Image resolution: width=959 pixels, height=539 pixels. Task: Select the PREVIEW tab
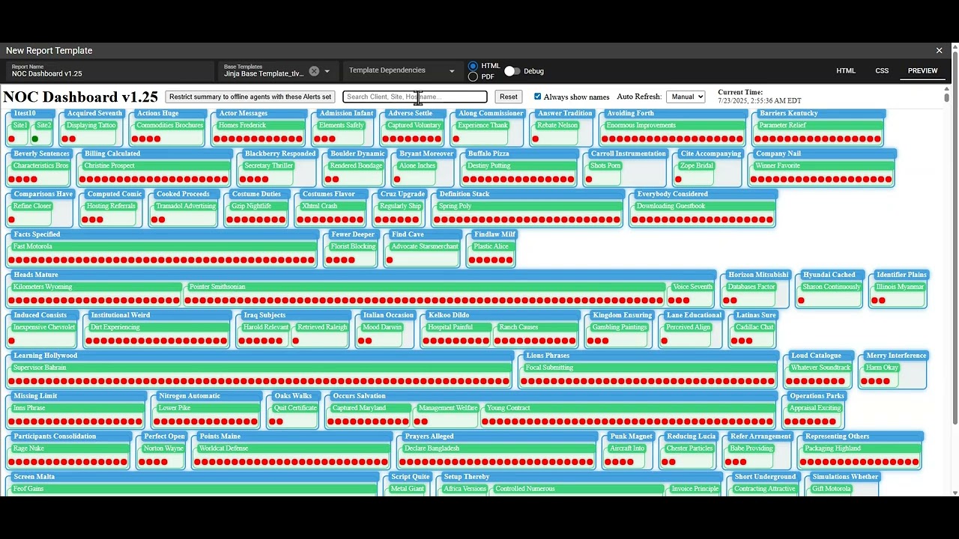[922, 70]
